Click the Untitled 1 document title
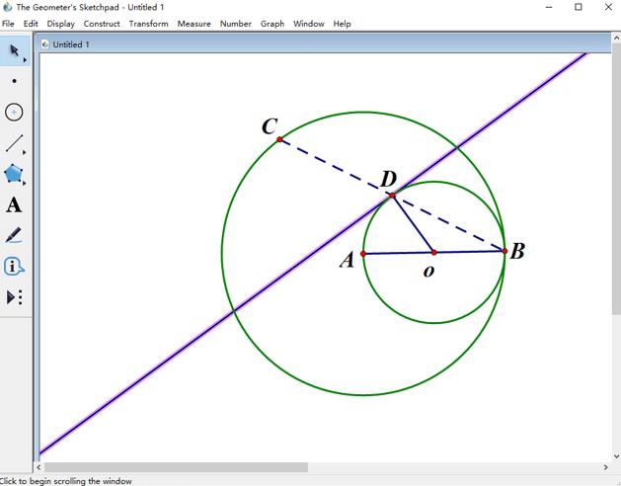This screenshot has height=486, width=621. (x=71, y=44)
